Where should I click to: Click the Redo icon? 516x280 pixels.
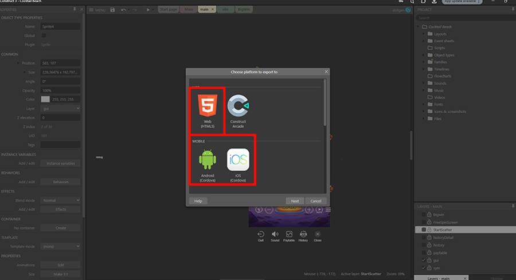tap(134, 10)
